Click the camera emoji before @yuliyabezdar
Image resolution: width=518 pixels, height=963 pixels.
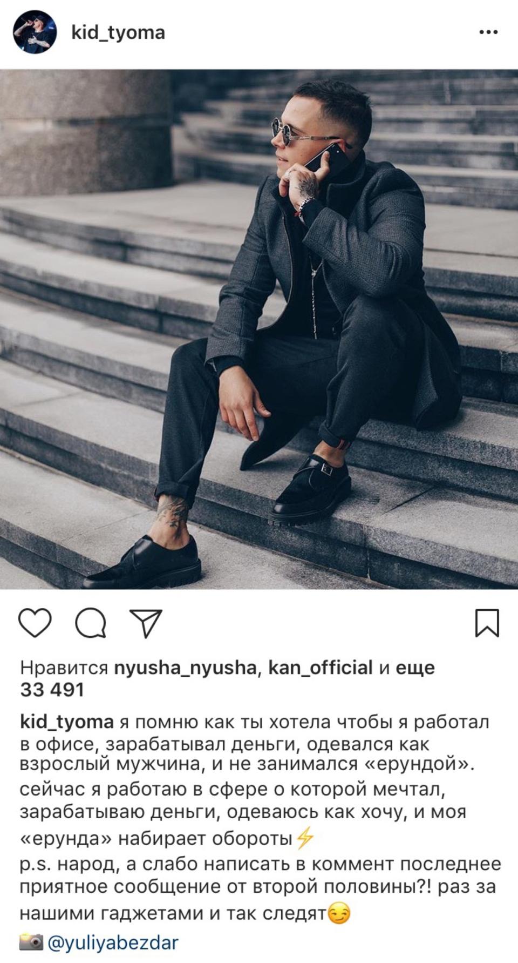pos(31,943)
